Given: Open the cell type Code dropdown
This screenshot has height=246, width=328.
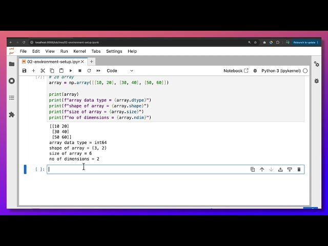Looking at the screenshot, I should [x=119, y=71].
